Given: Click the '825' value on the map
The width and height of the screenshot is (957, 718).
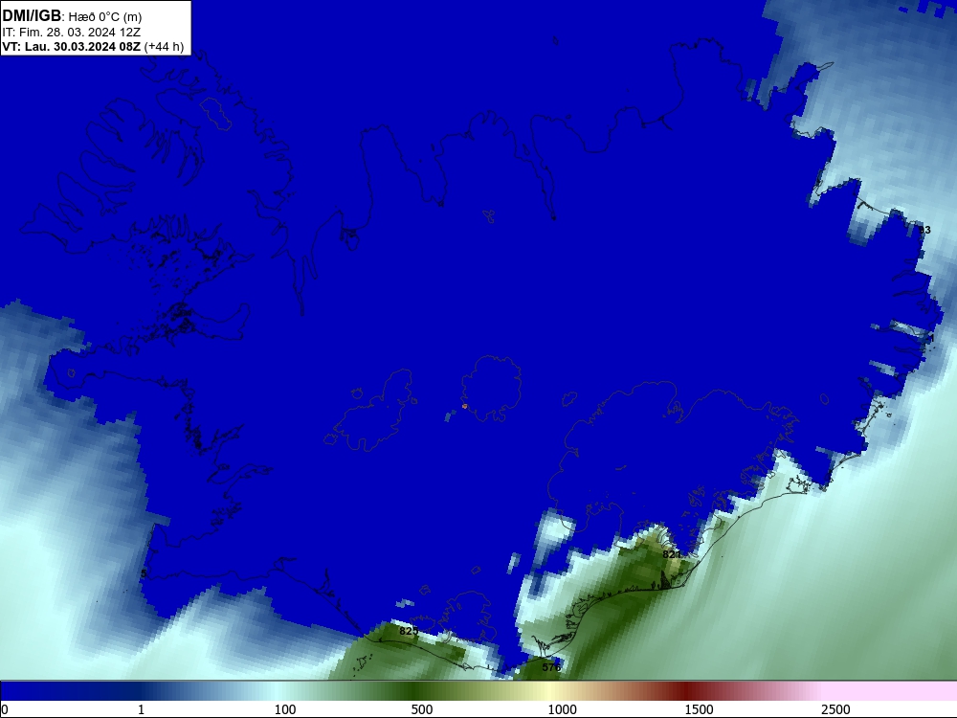Looking at the screenshot, I should pyautogui.click(x=409, y=631).
